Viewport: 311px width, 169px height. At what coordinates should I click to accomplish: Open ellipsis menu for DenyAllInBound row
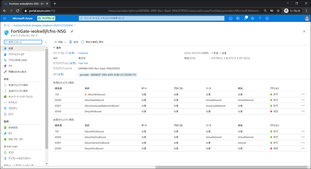point(303,111)
